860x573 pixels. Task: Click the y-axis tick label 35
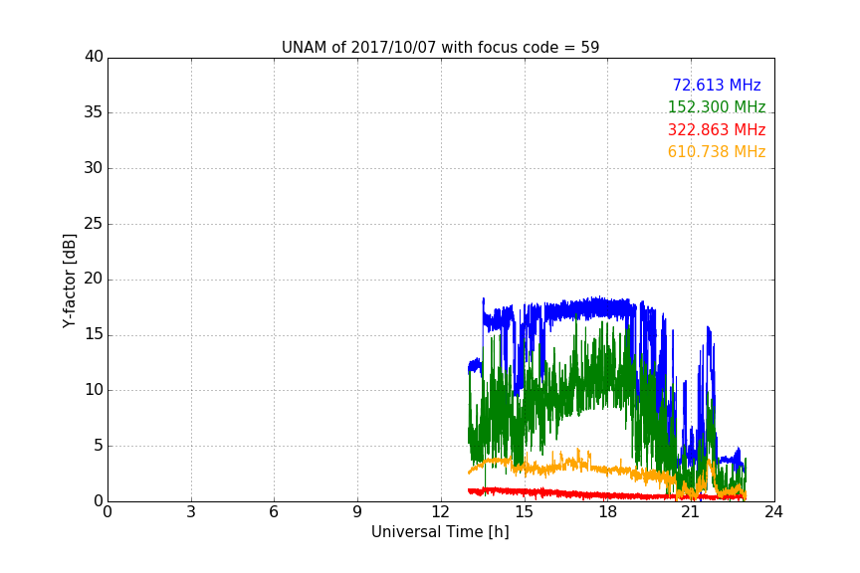(x=94, y=112)
